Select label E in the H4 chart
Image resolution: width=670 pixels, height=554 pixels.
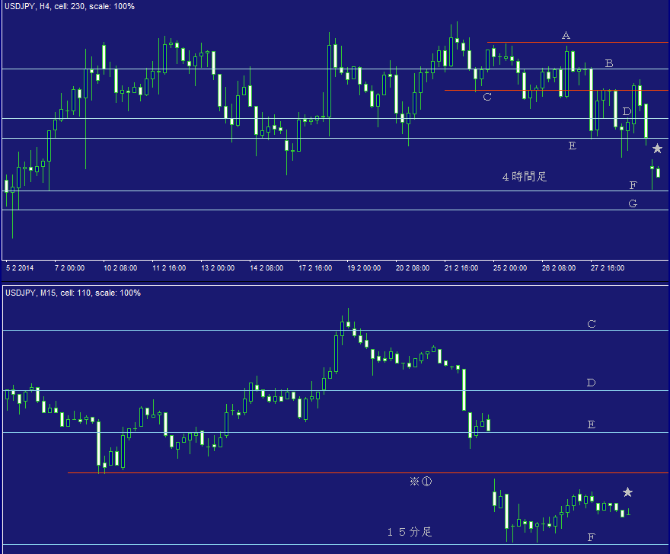pos(573,146)
